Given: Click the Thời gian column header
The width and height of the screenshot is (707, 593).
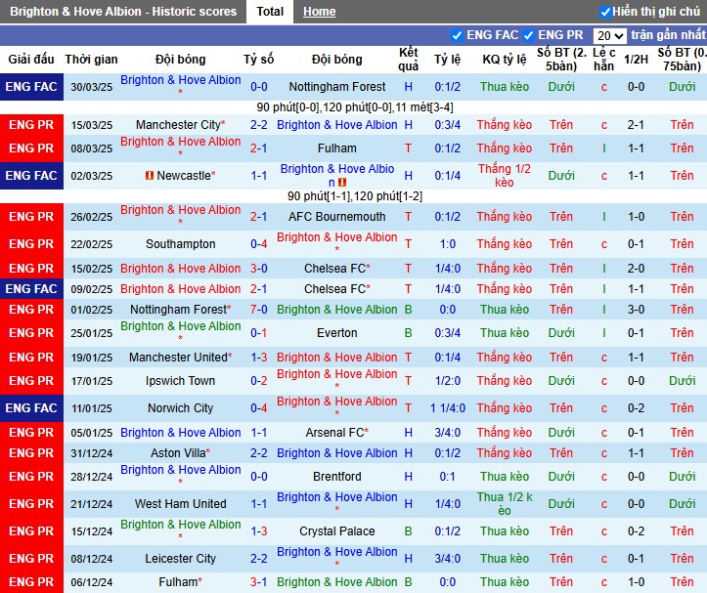Looking at the screenshot, I should (91, 59).
